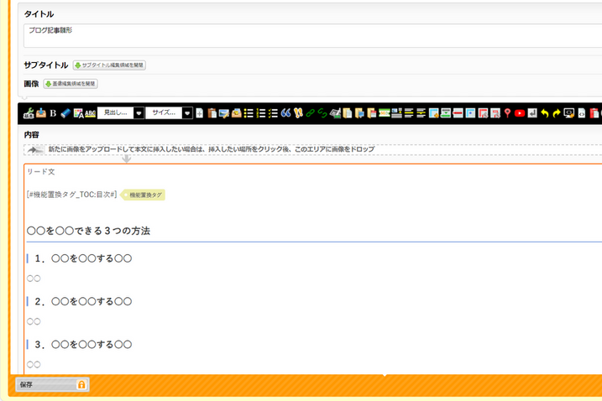Undo the last edit

coord(544,112)
